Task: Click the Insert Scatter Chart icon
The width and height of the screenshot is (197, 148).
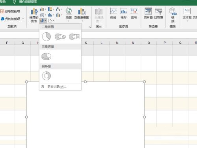Action: pyautogui.click(x=50, y=21)
